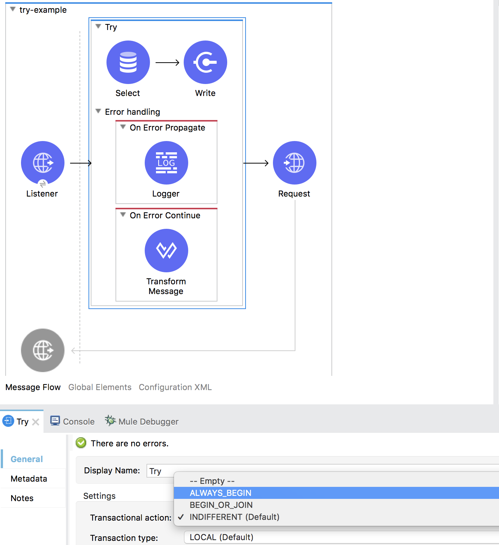499x545 pixels.
Task: Click the greyed-out listener response icon
Action: [x=43, y=350]
